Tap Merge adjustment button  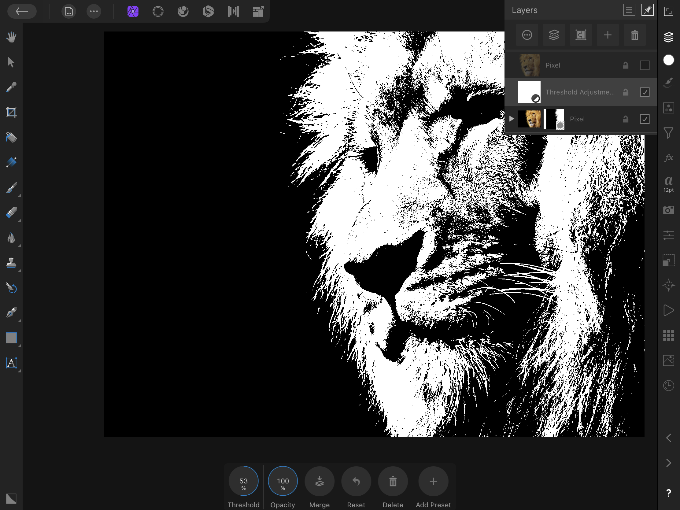319,481
